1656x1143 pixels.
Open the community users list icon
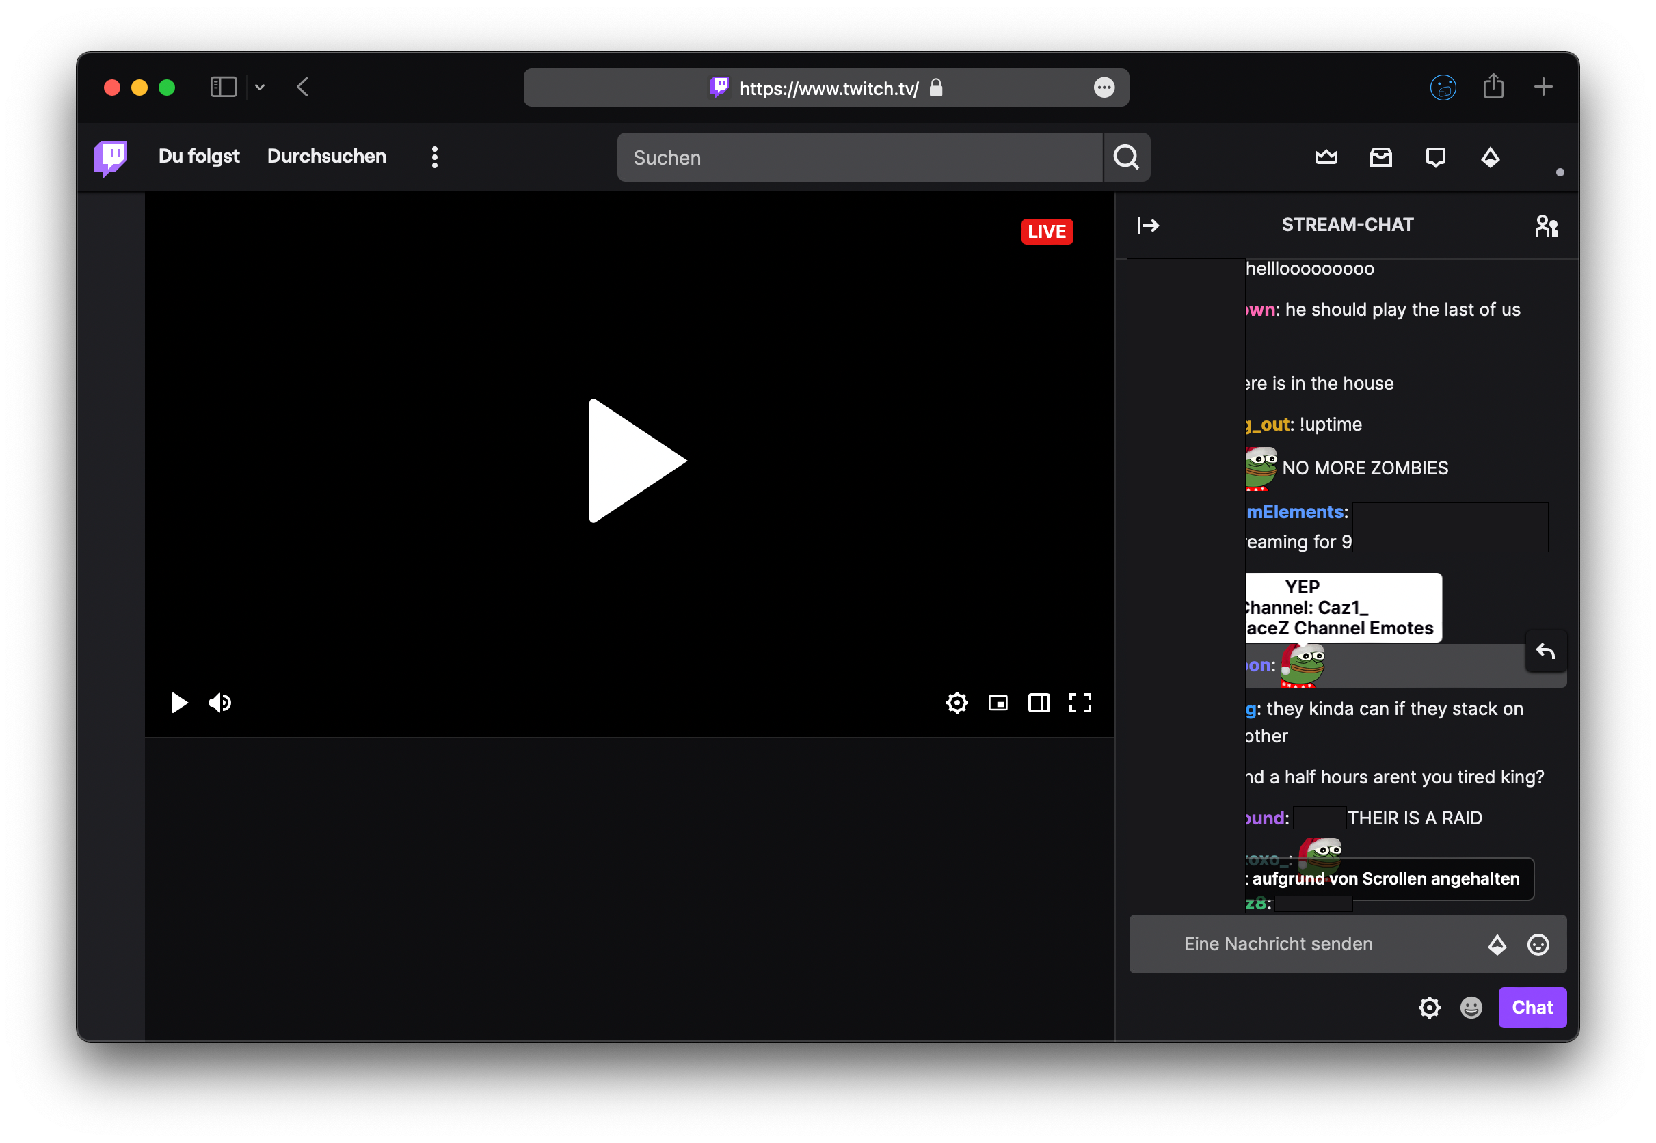click(x=1546, y=226)
